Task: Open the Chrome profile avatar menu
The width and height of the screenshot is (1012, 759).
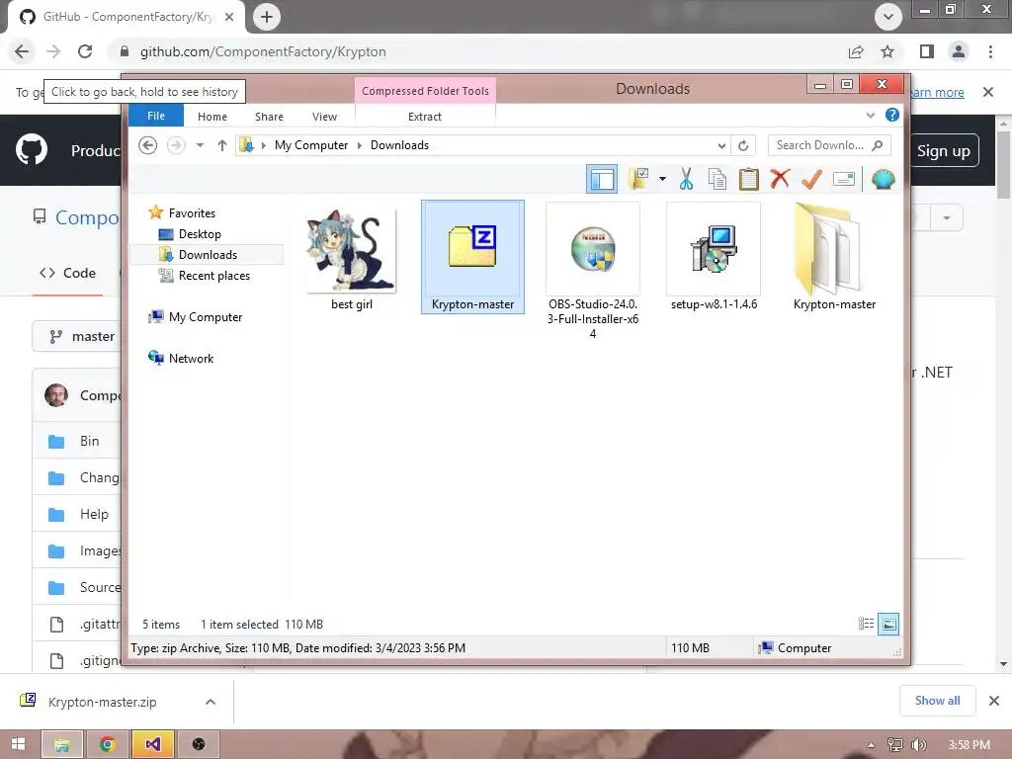Action: point(959,51)
